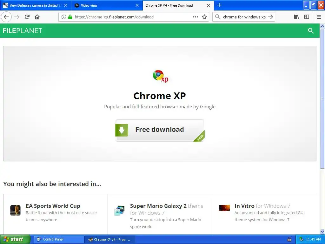325x244 pixels.
Task: Click the page vertical scrollbar thumb
Action: click(322, 98)
